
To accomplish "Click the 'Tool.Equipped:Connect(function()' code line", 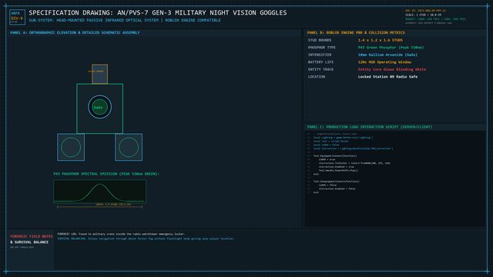I will (335, 155).
